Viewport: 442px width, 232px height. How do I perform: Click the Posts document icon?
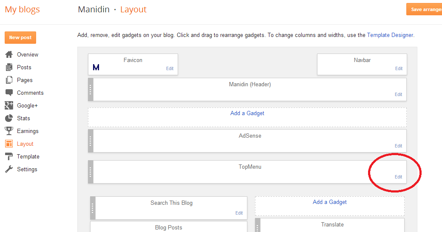pos(9,67)
